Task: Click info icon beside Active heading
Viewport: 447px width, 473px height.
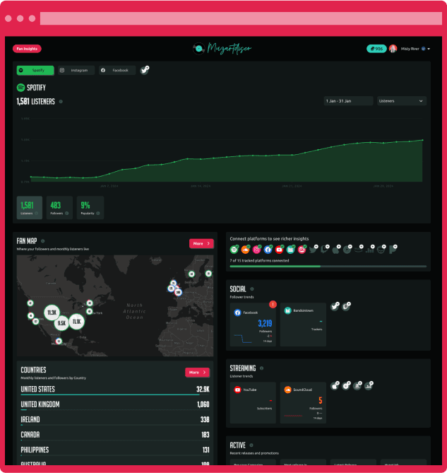Action: click(x=251, y=445)
